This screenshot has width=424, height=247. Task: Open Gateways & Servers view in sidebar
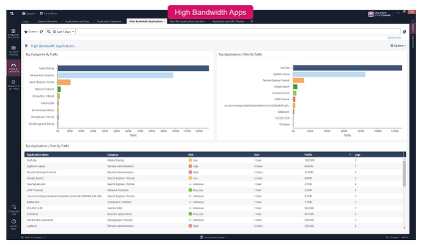coord(14,33)
